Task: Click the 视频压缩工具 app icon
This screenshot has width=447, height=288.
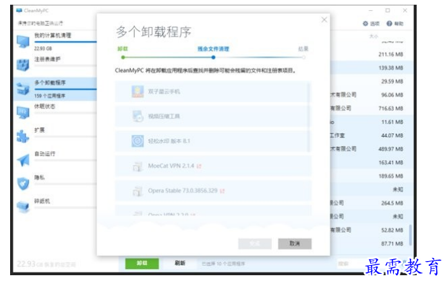Action: (x=138, y=116)
